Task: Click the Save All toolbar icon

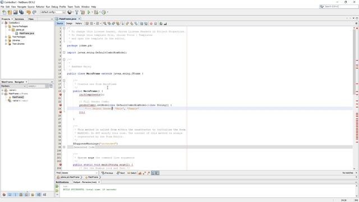Action: pos(21,12)
